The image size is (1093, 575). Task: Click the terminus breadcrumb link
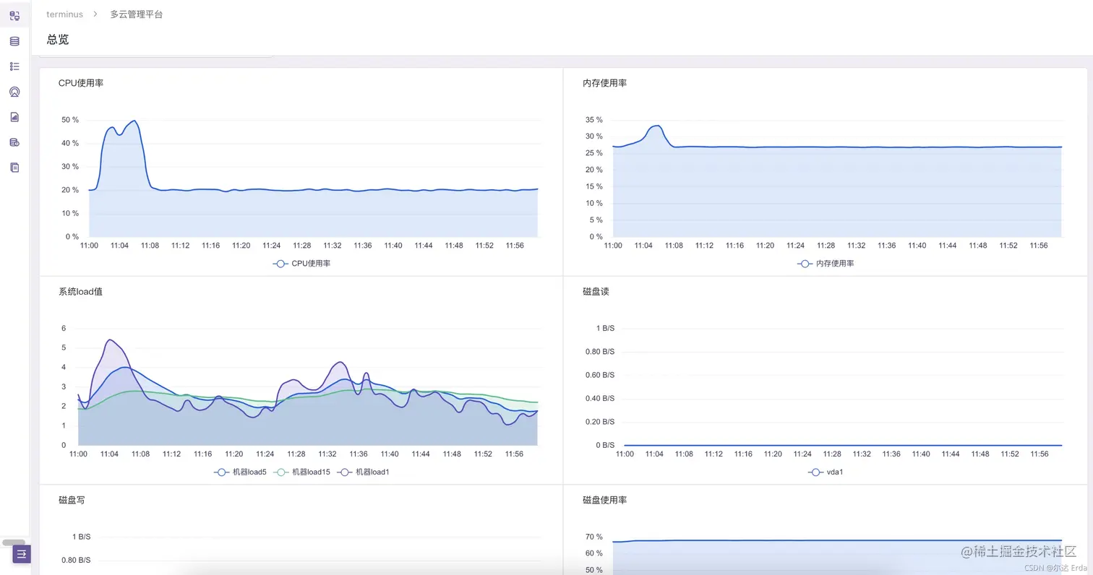tap(64, 14)
